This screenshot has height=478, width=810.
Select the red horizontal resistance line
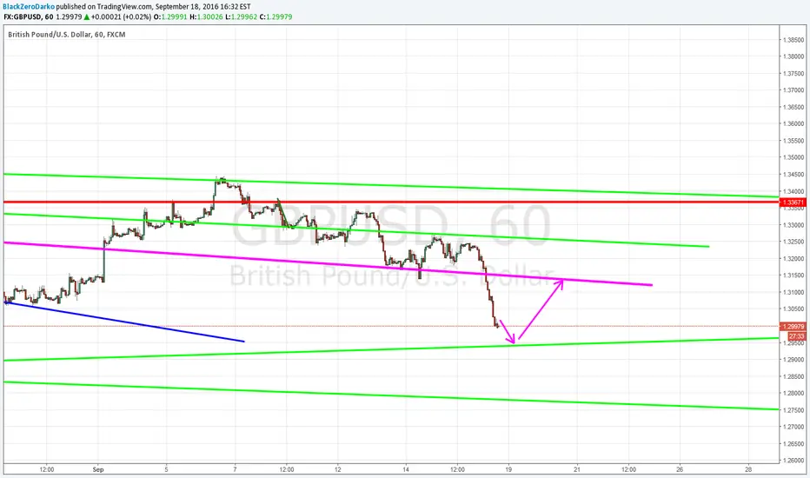390,202
